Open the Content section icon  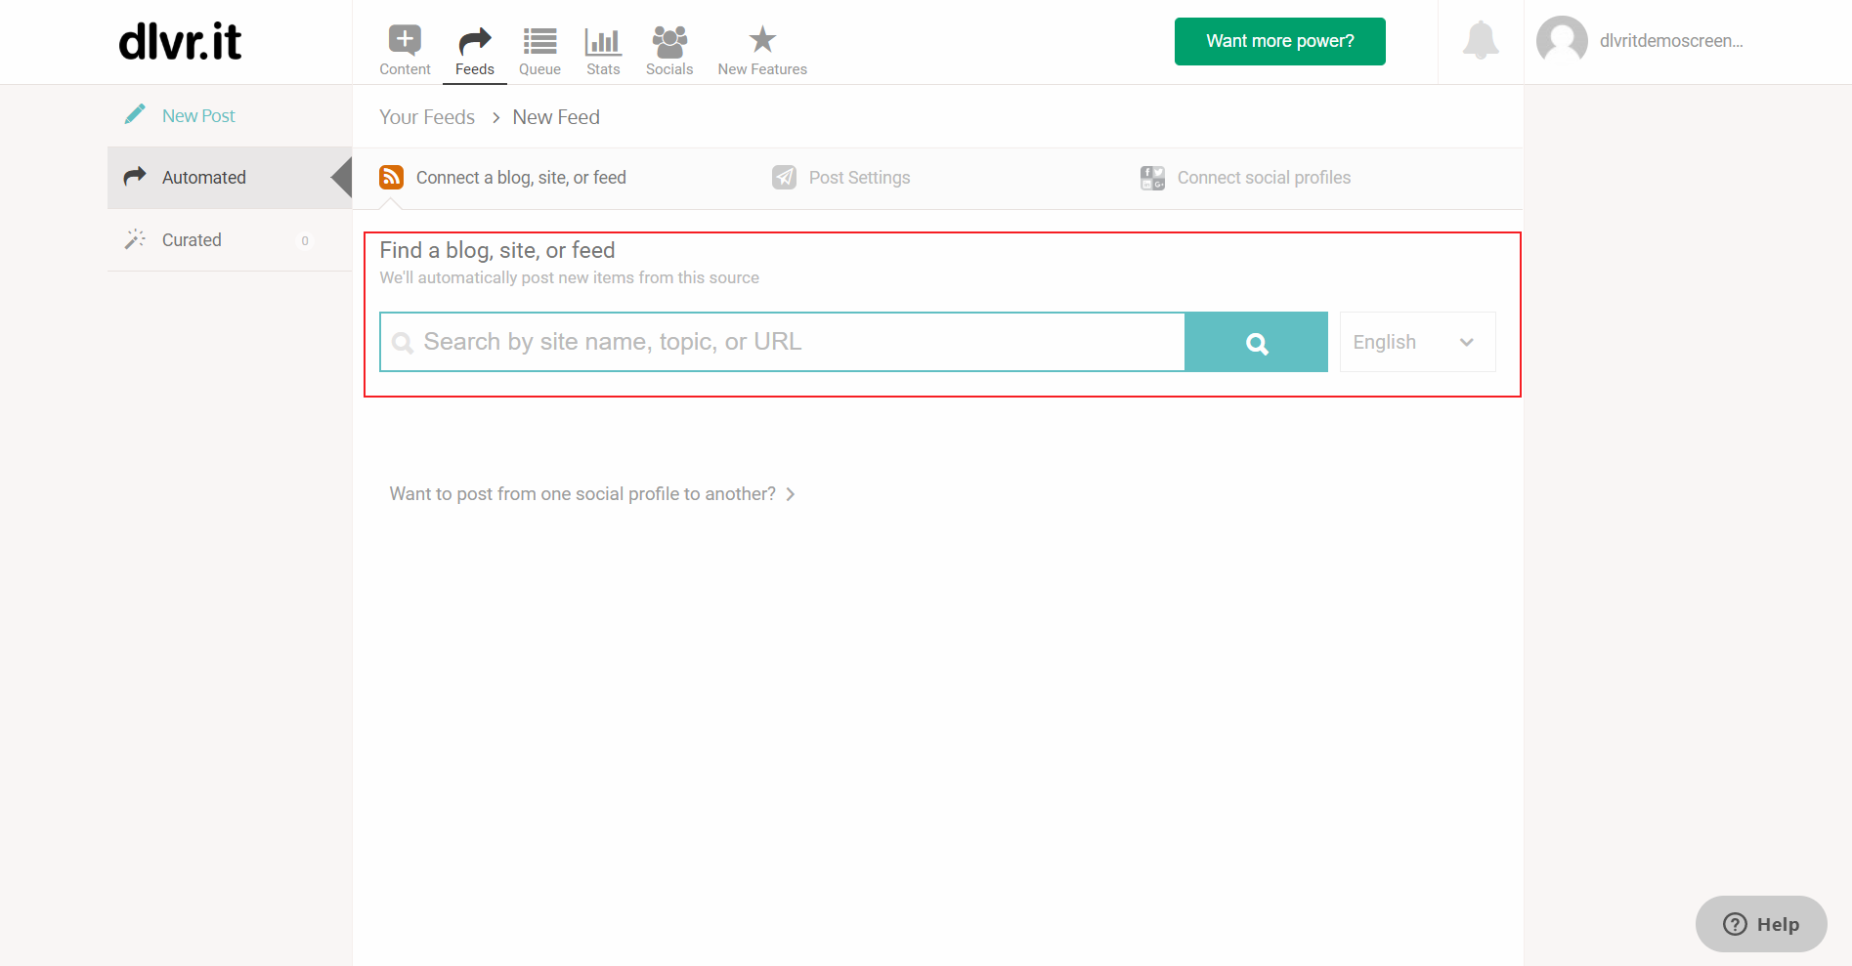coord(405,40)
